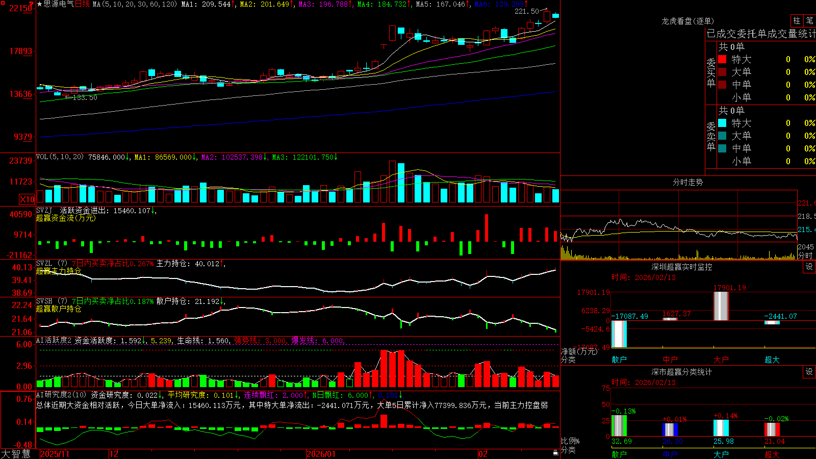Click the 超赢资金流(万元) label

click(x=66, y=218)
